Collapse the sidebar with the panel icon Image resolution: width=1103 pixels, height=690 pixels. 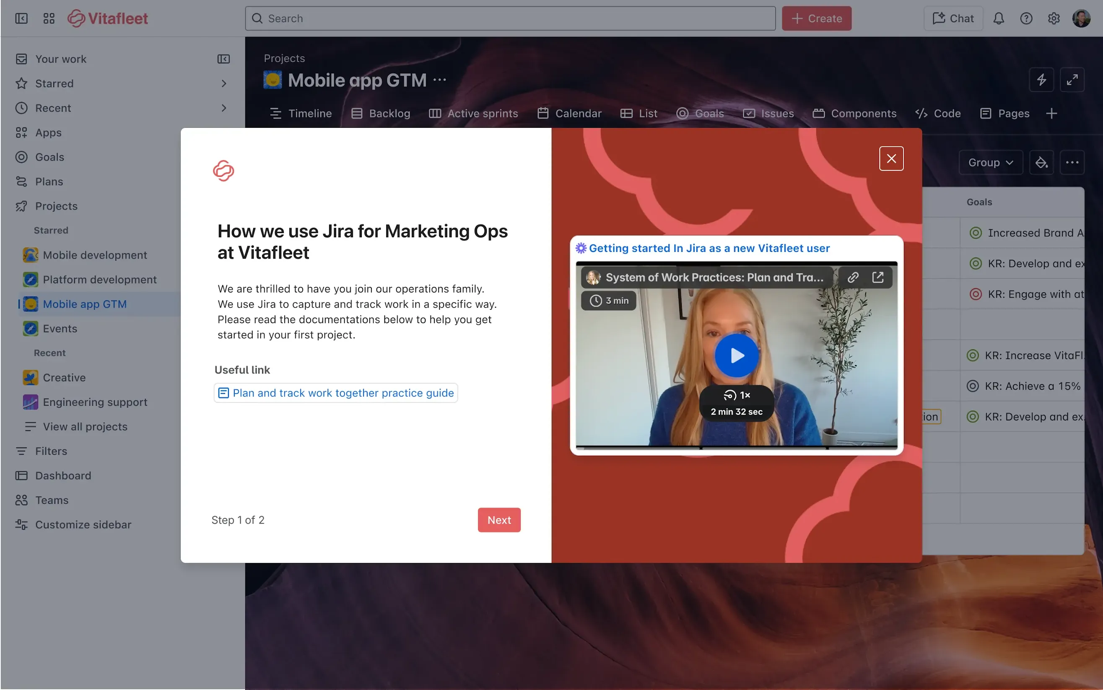21,18
